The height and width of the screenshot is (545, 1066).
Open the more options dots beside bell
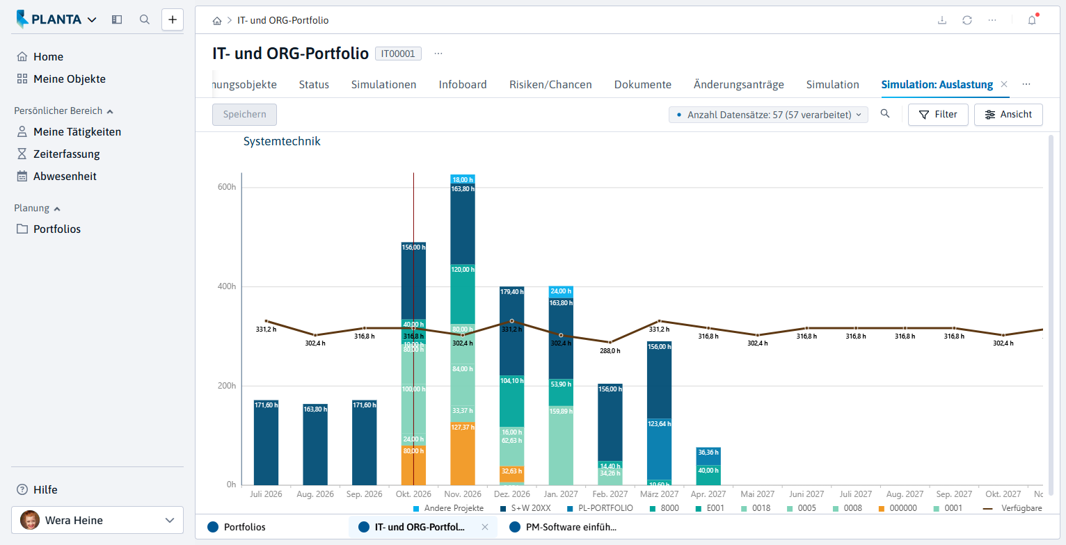992,20
